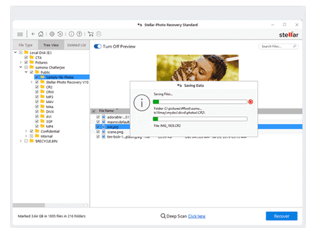Open settings gear icon
Image resolution: width=314 pixels, height=236 pixels.
pos(52,34)
